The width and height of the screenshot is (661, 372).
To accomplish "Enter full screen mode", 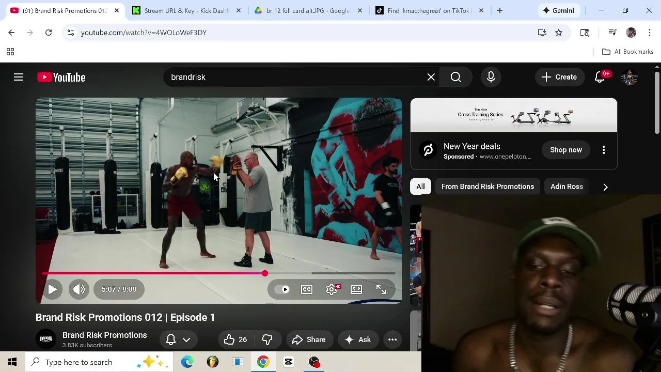I will pyautogui.click(x=381, y=289).
